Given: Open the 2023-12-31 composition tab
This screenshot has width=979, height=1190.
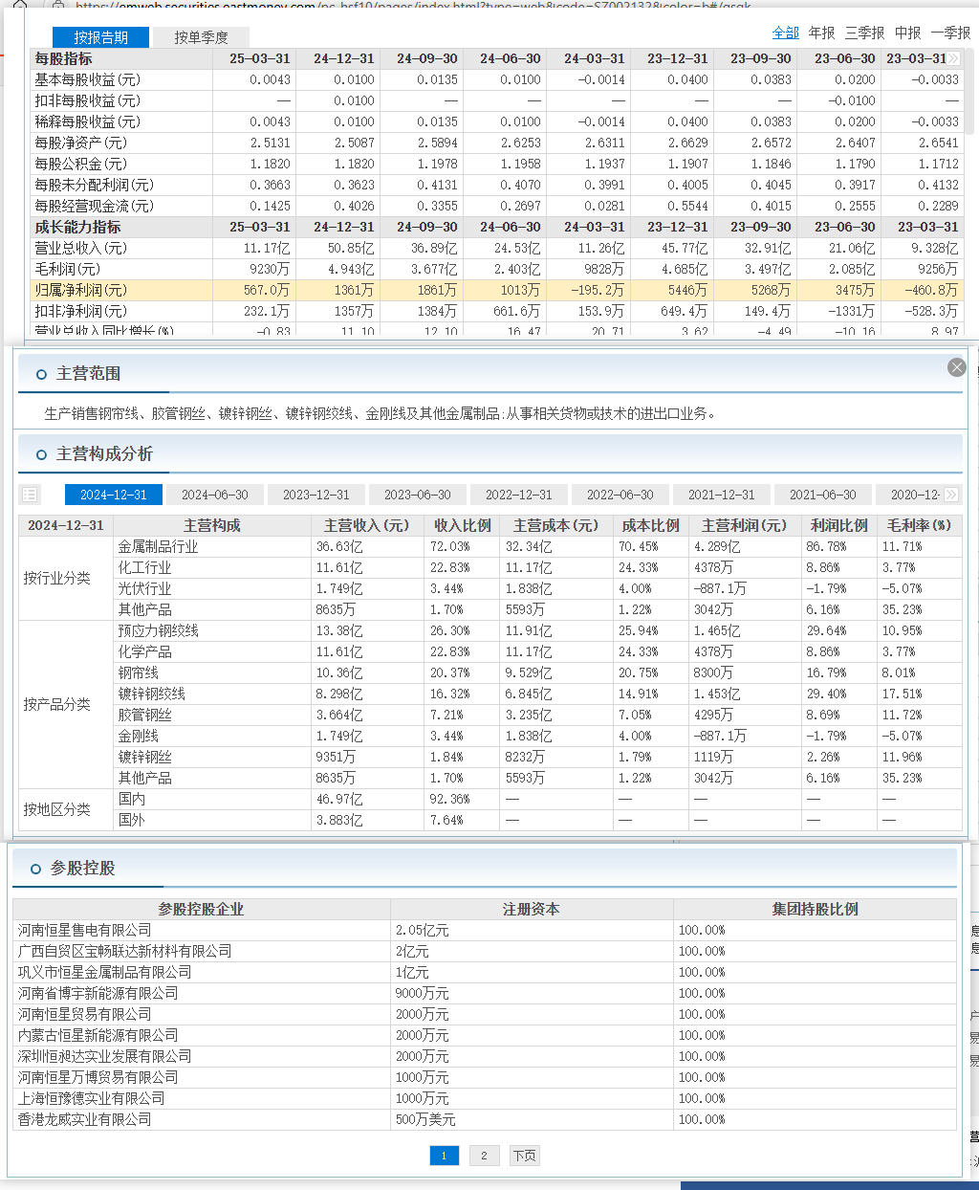Looking at the screenshot, I should click(316, 495).
